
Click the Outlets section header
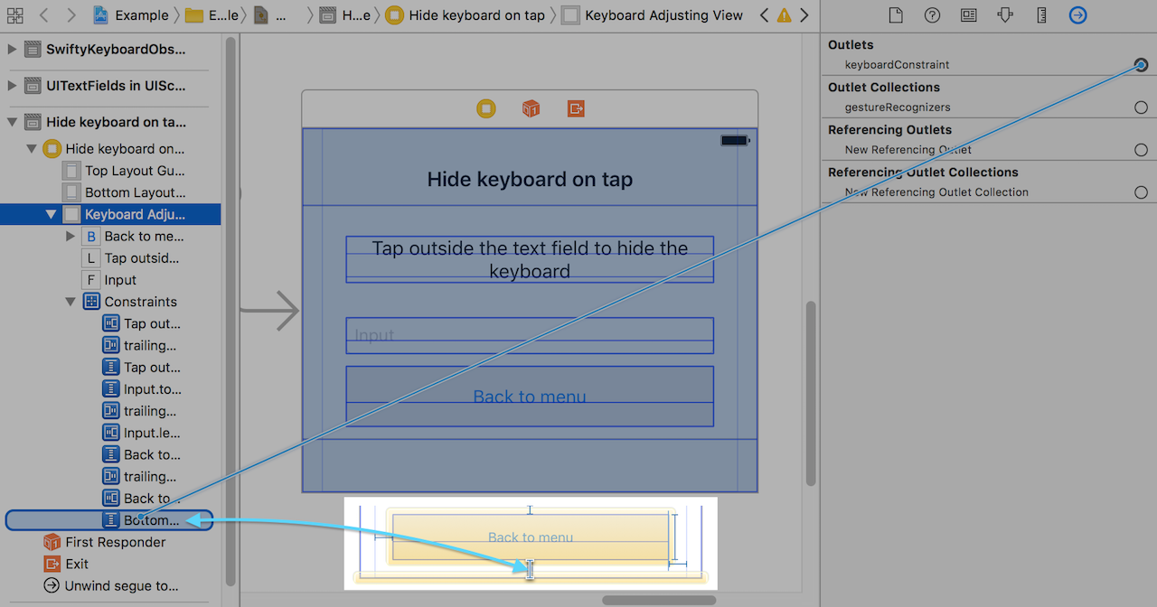pos(851,44)
